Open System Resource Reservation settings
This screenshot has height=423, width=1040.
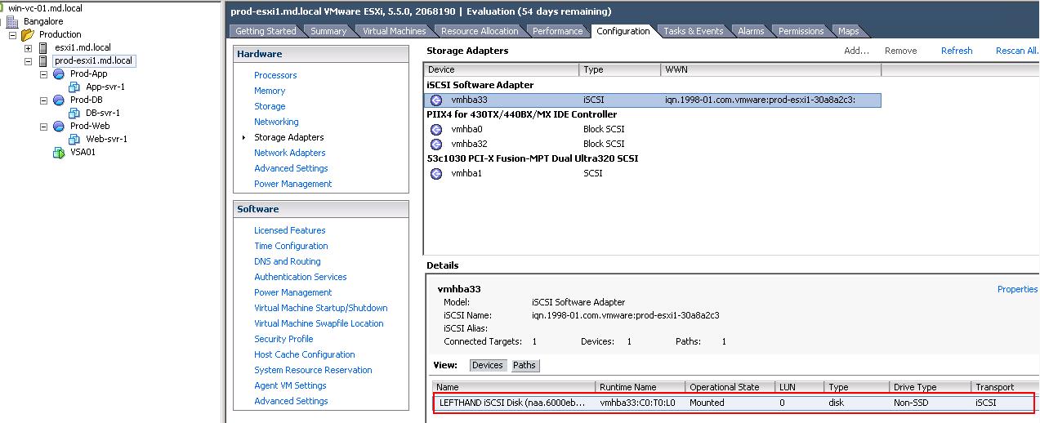(313, 370)
